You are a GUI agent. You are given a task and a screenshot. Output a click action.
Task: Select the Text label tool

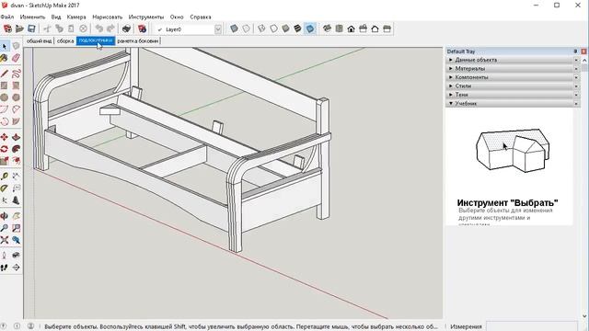click(x=16, y=188)
